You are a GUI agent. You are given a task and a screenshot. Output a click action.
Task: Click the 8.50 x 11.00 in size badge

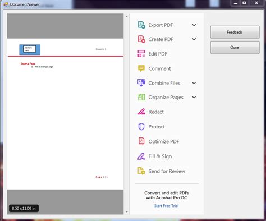(24, 208)
